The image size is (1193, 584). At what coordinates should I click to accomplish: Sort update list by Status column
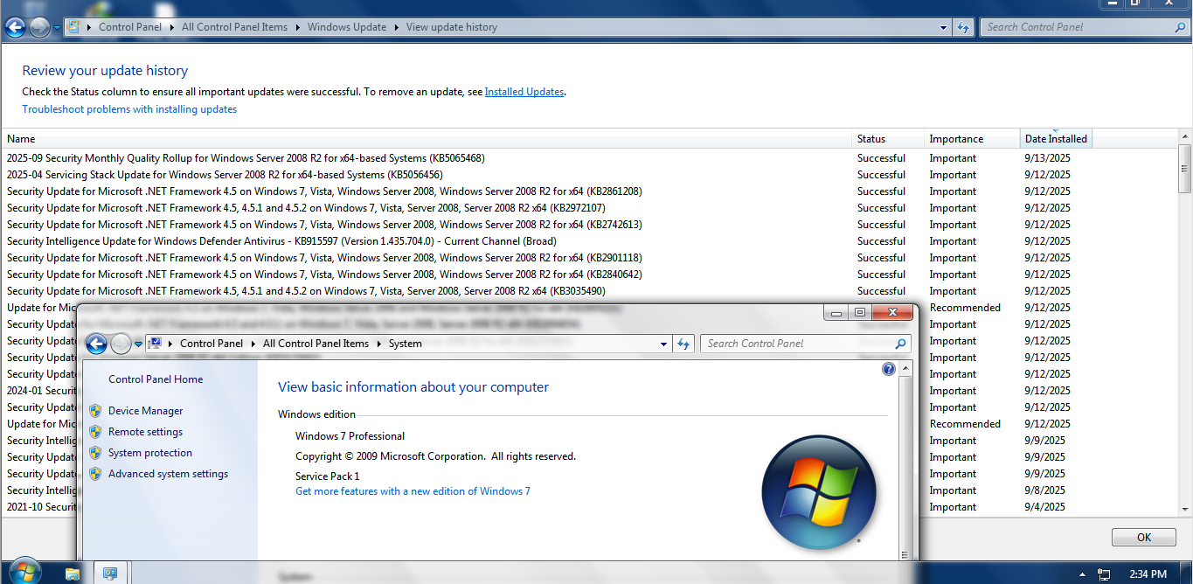pyautogui.click(x=888, y=139)
